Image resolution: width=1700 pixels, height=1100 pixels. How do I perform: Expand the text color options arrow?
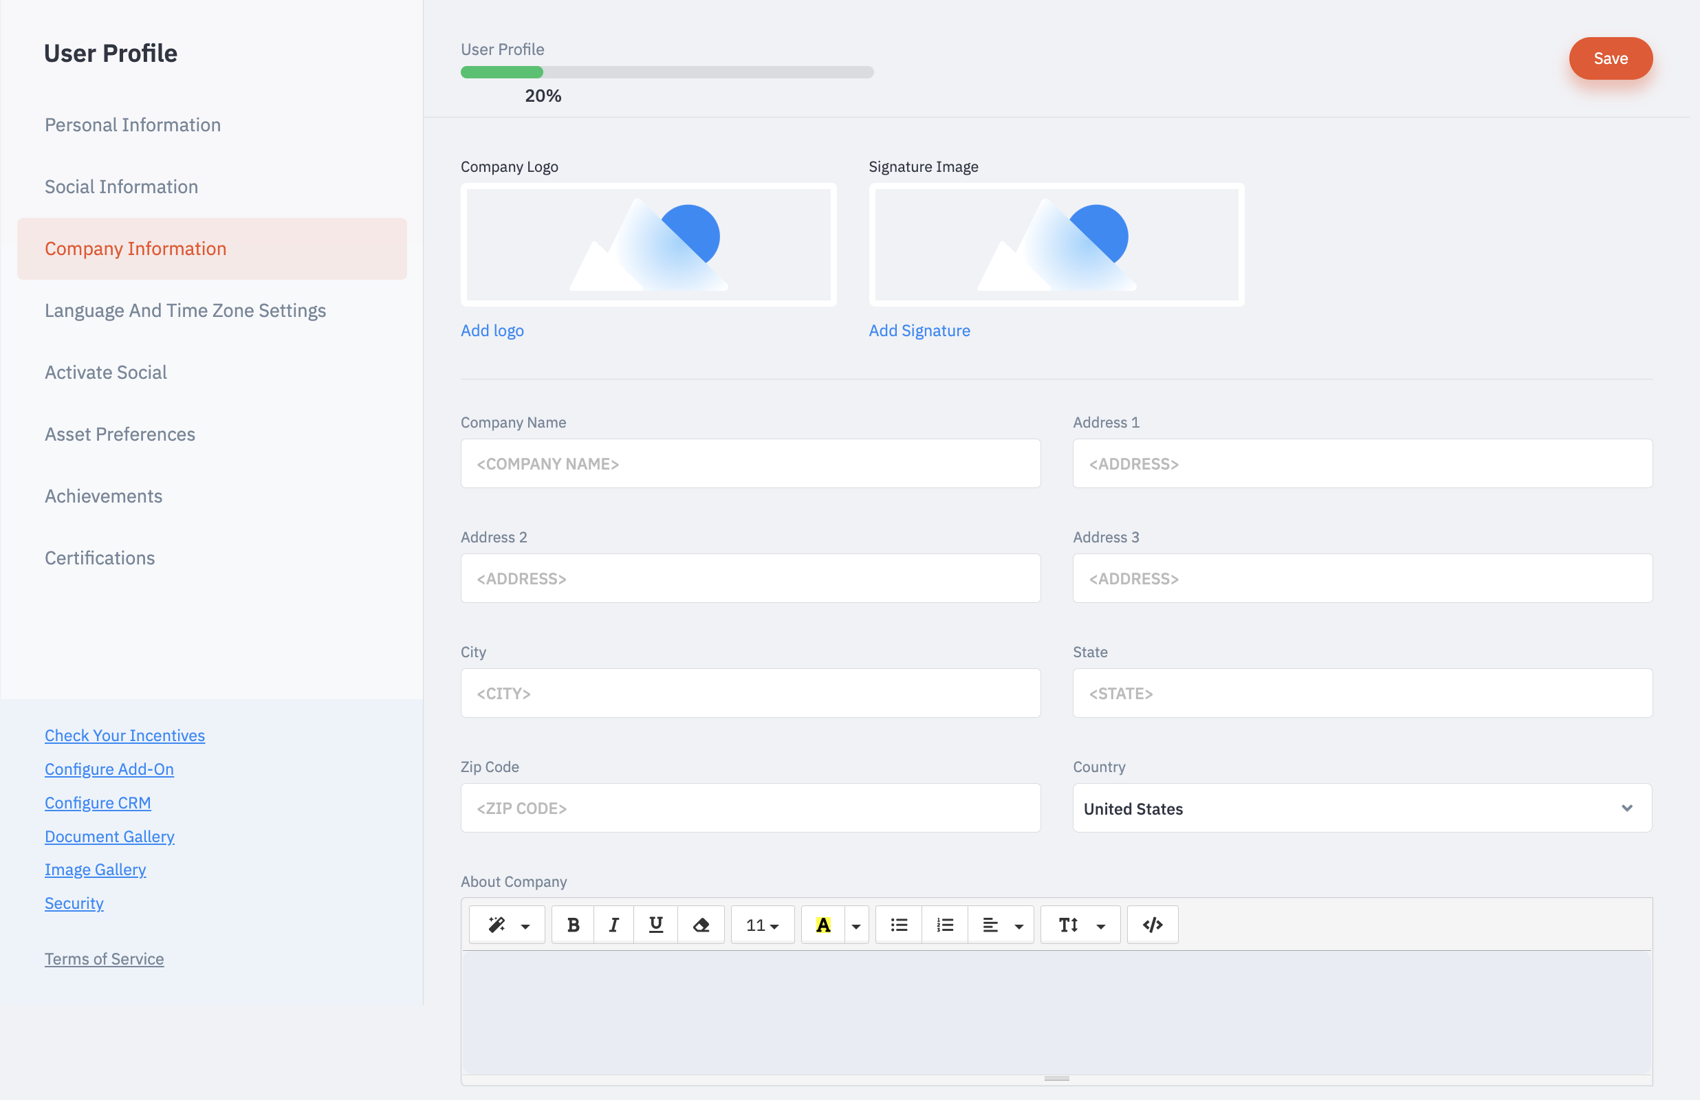click(x=856, y=925)
